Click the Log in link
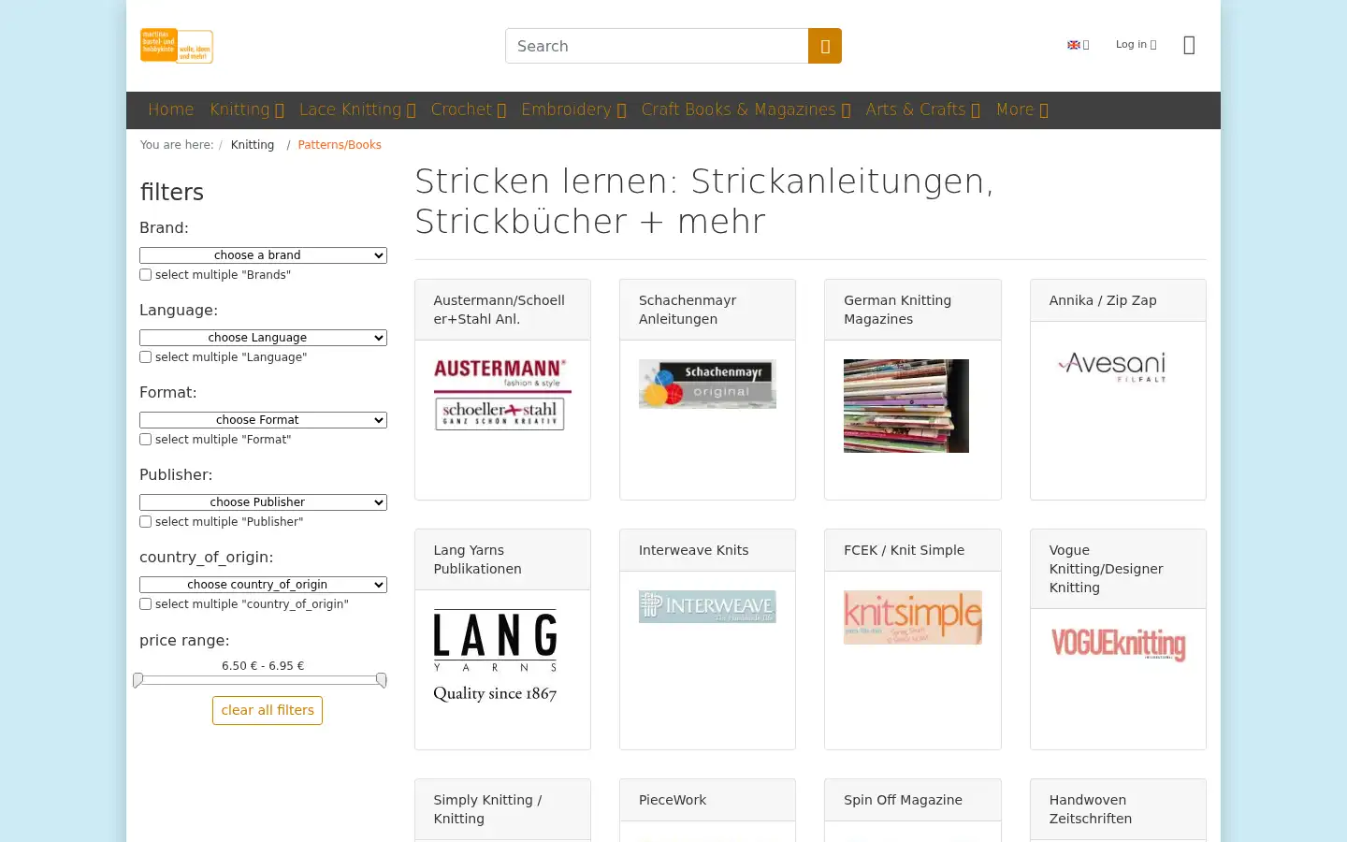 [1136, 45]
